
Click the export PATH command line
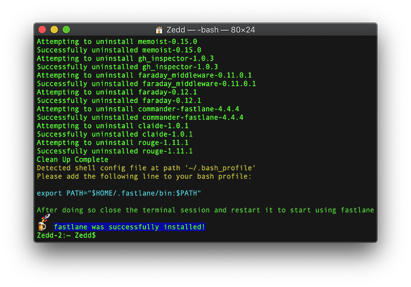click(119, 193)
